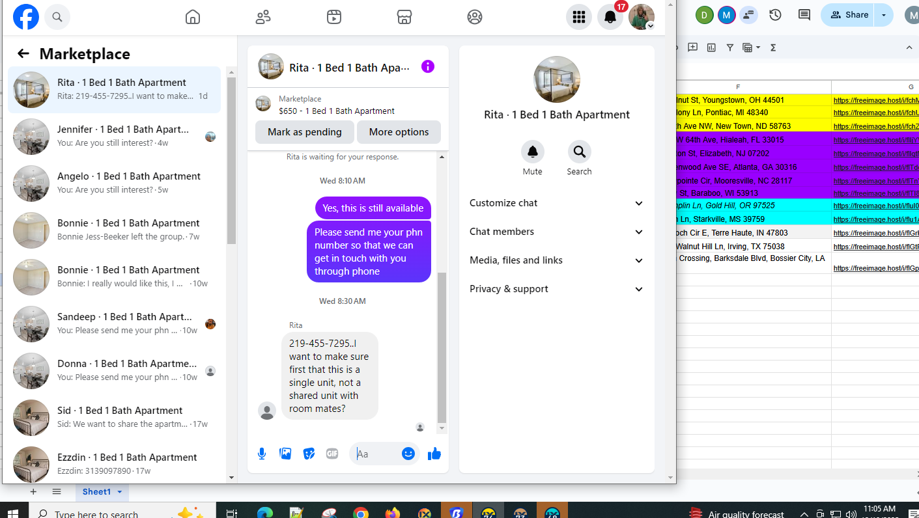The image size is (919, 518).
Task: Open the listing title in Marketplace banner
Action: coord(337,111)
